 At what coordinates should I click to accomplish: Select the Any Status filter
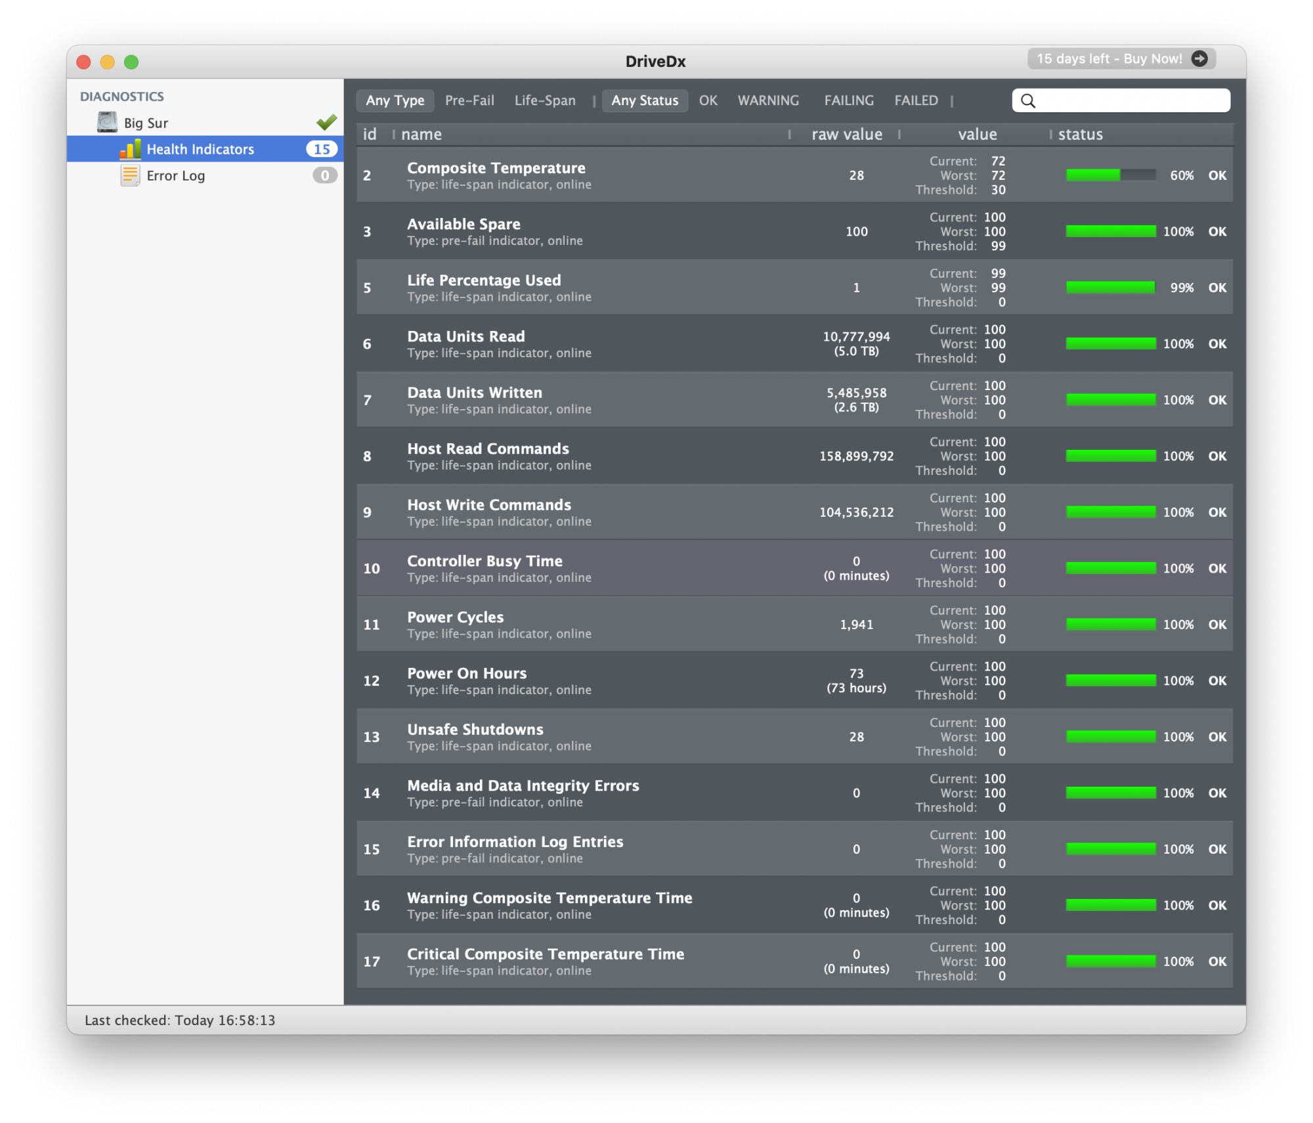[645, 100]
